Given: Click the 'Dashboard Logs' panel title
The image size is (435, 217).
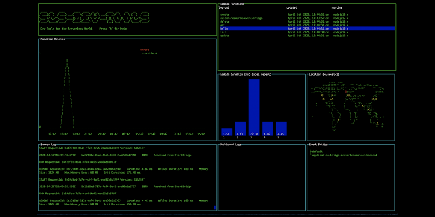Looking at the screenshot, I should [x=231, y=145].
